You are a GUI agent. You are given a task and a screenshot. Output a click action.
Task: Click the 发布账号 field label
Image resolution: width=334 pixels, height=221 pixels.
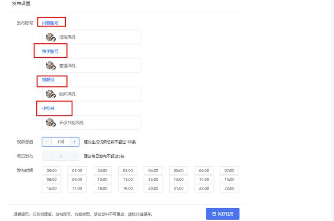coord(25,23)
